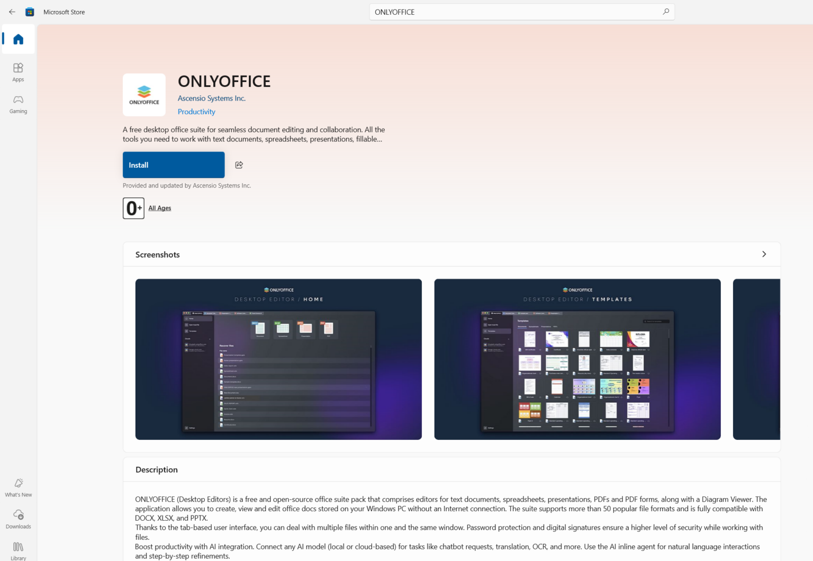Open the All Ages rating details
The image size is (813, 561).
159,208
